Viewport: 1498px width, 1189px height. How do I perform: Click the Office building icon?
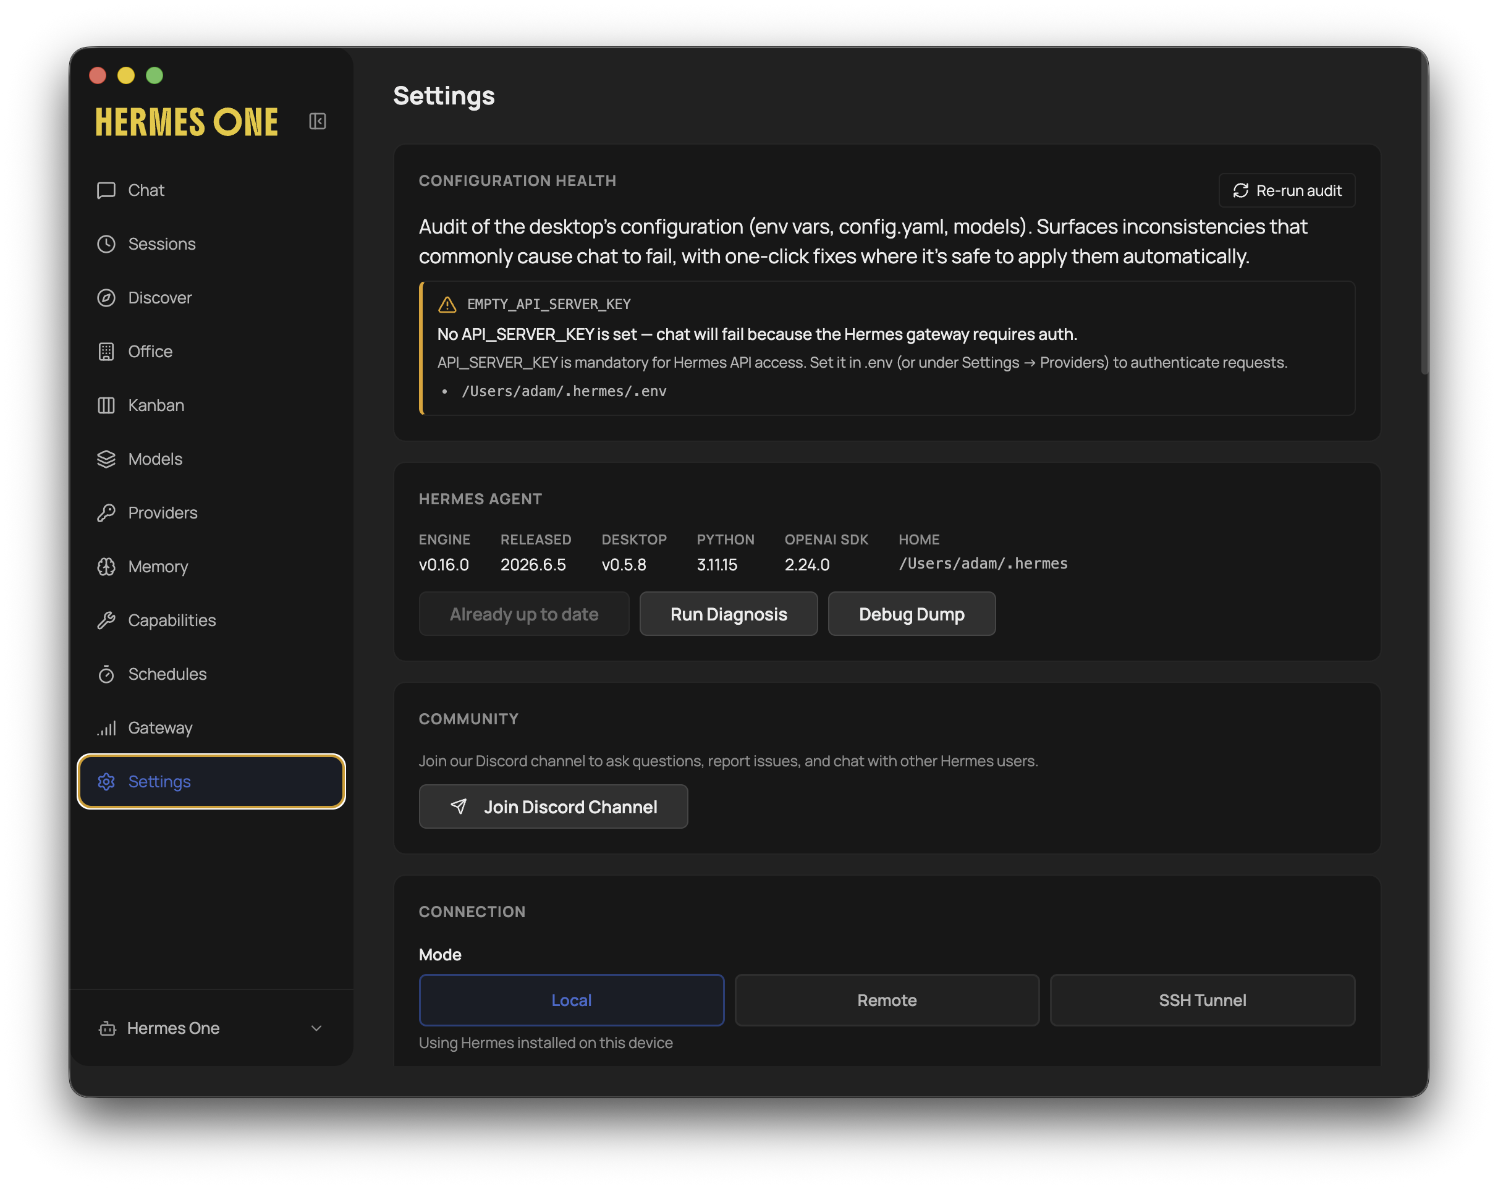pyautogui.click(x=106, y=352)
